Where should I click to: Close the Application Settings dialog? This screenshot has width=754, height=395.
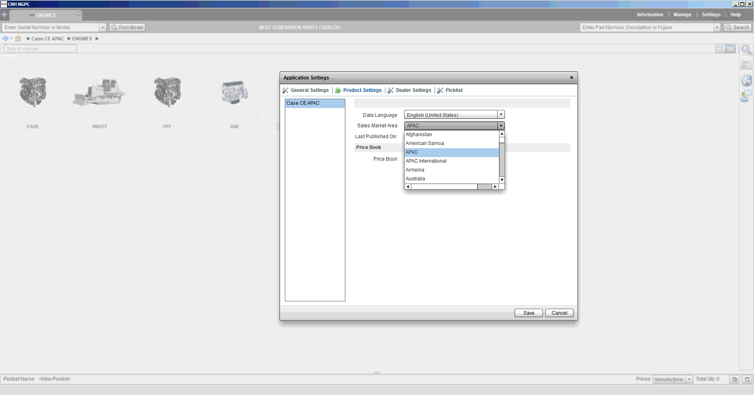point(571,78)
